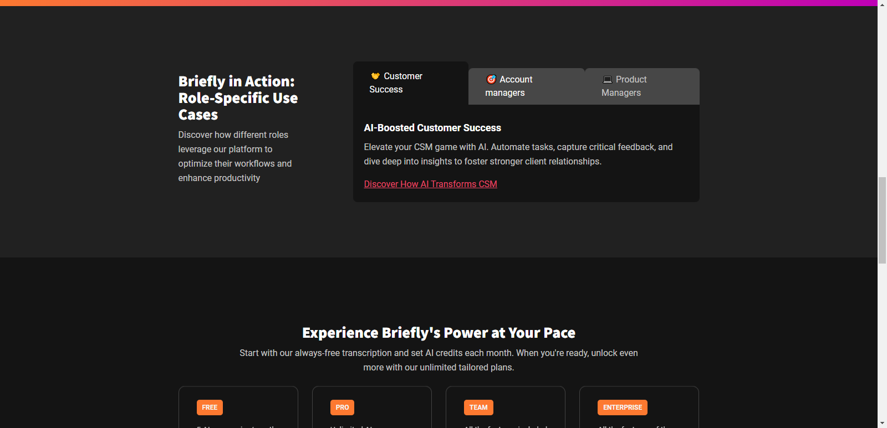887x428 pixels.
Task: Click the TEAM plan badge
Action: pyautogui.click(x=478, y=408)
